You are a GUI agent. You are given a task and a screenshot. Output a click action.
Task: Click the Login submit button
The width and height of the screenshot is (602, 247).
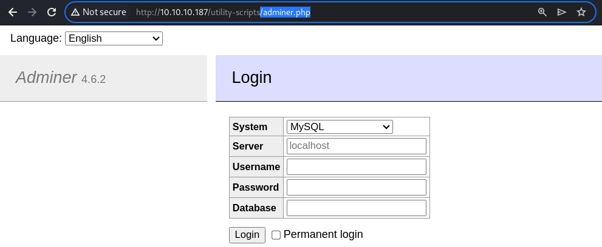247,235
